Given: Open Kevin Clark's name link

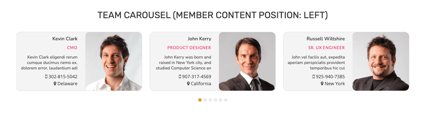Looking at the screenshot, I should coord(65,39).
